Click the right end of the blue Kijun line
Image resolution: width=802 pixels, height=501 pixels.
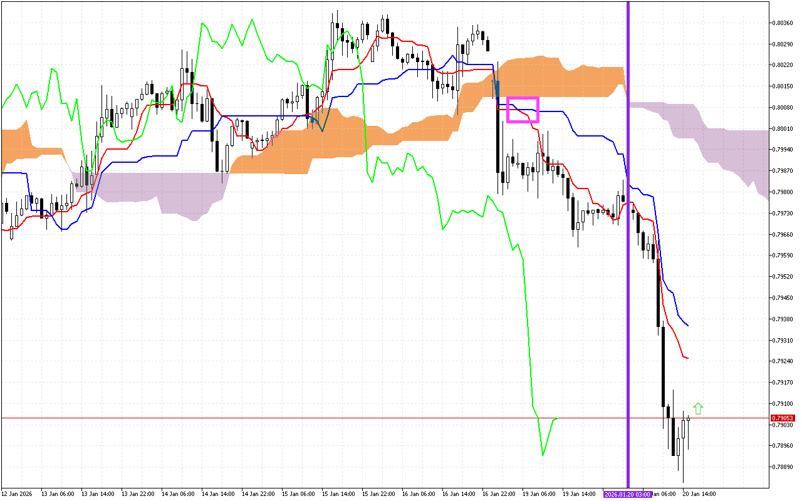[689, 326]
